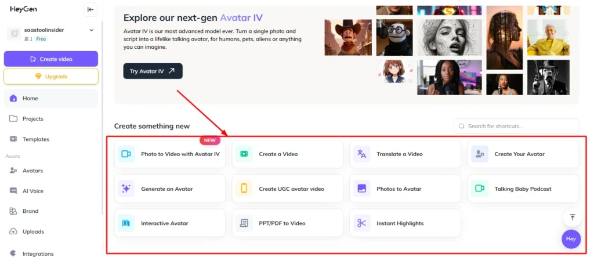Open Projects in the sidebar
The image size is (594, 257).
coord(51,119)
